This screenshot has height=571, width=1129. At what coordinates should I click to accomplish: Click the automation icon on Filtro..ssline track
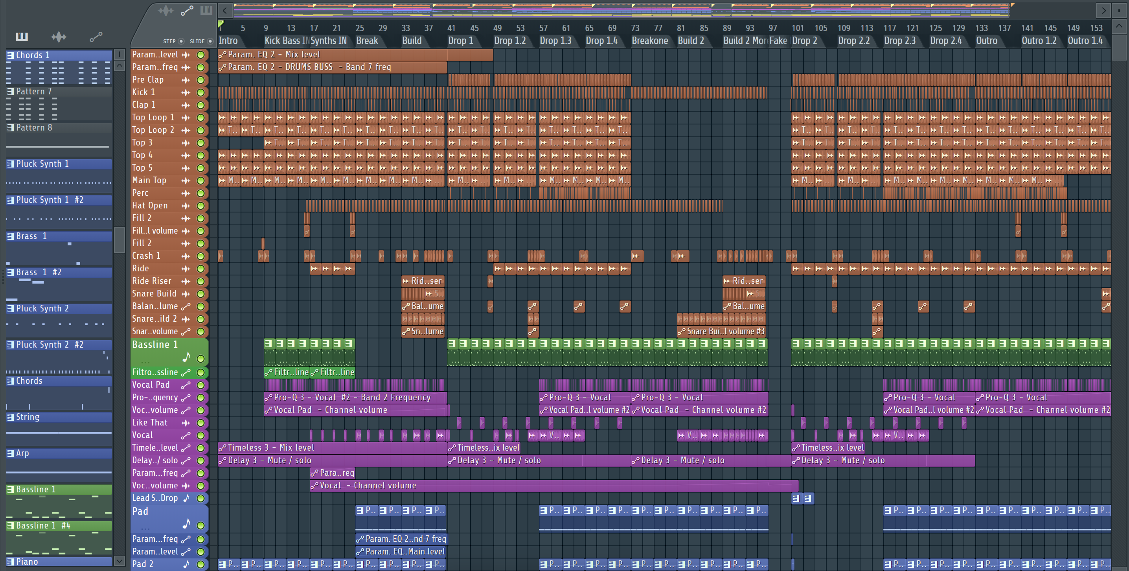point(186,372)
